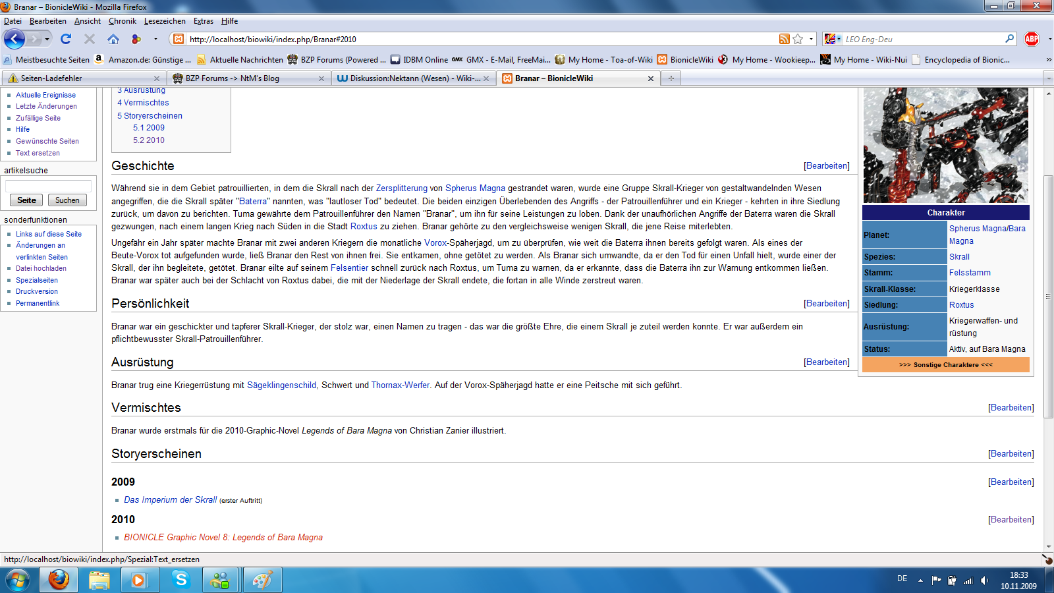Click the Suchen button in artikelsuche
This screenshot has height=593, width=1054.
(x=67, y=200)
